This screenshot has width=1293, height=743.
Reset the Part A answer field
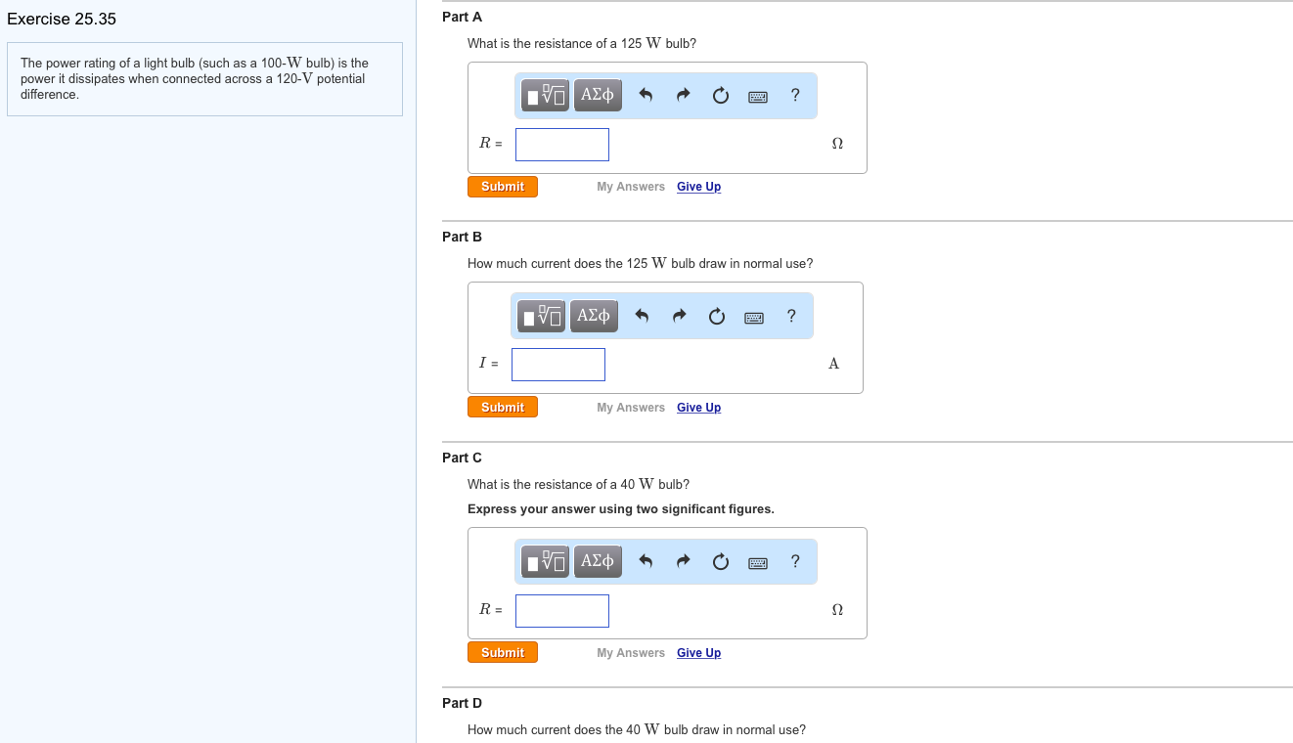(721, 95)
